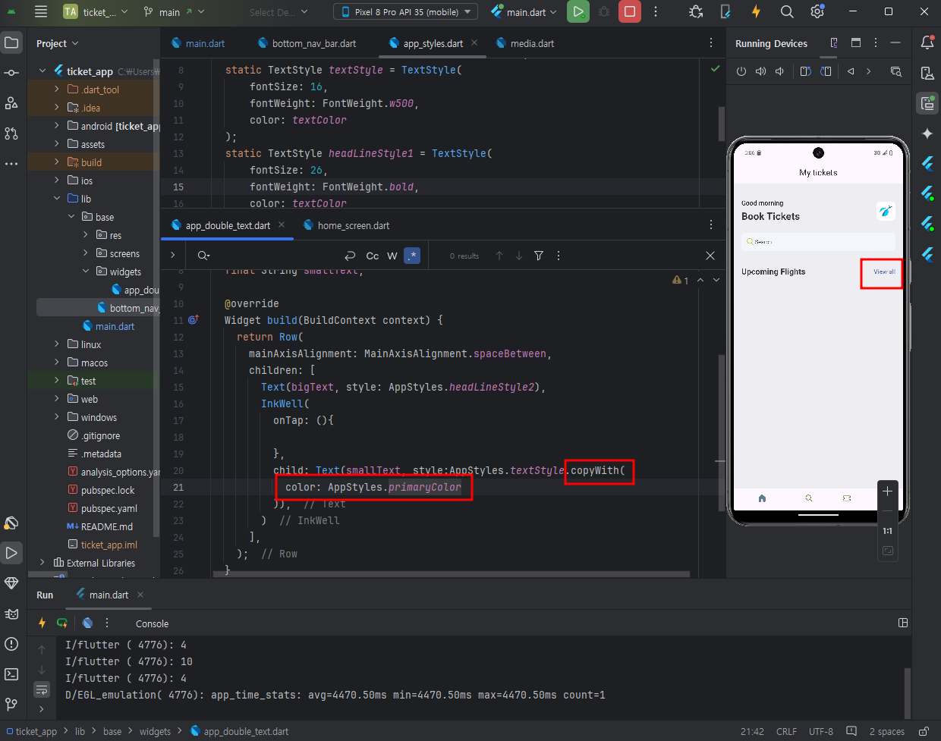The height and width of the screenshot is (741, 941).
Task: Open the Run tool window icon
Action: (11, 553)
